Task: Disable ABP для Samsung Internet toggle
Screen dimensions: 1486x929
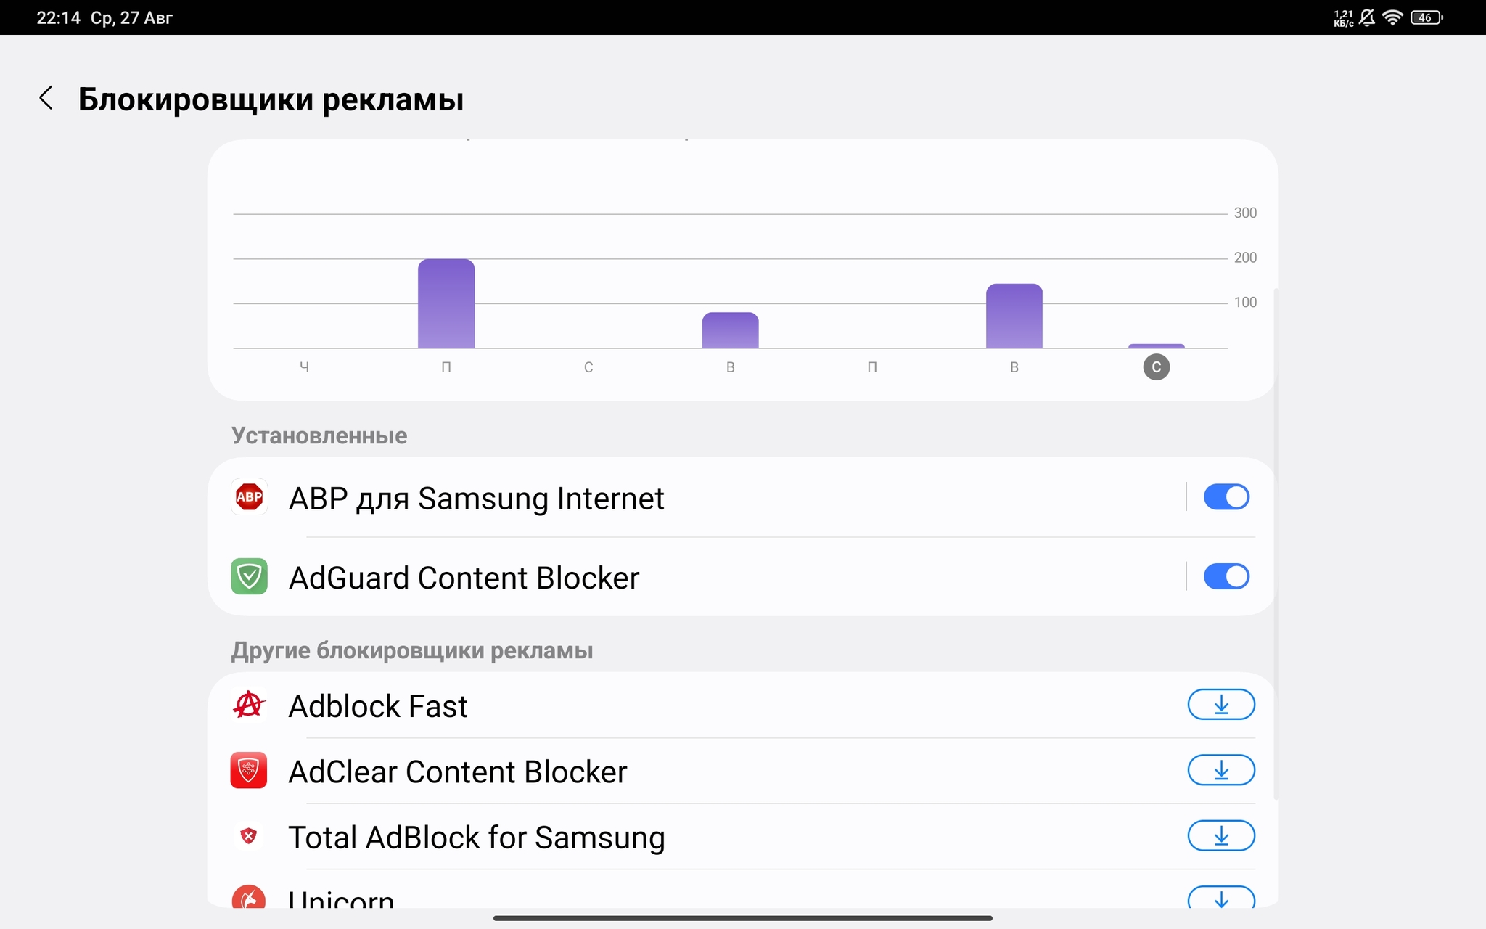Action: (1226, 497)
